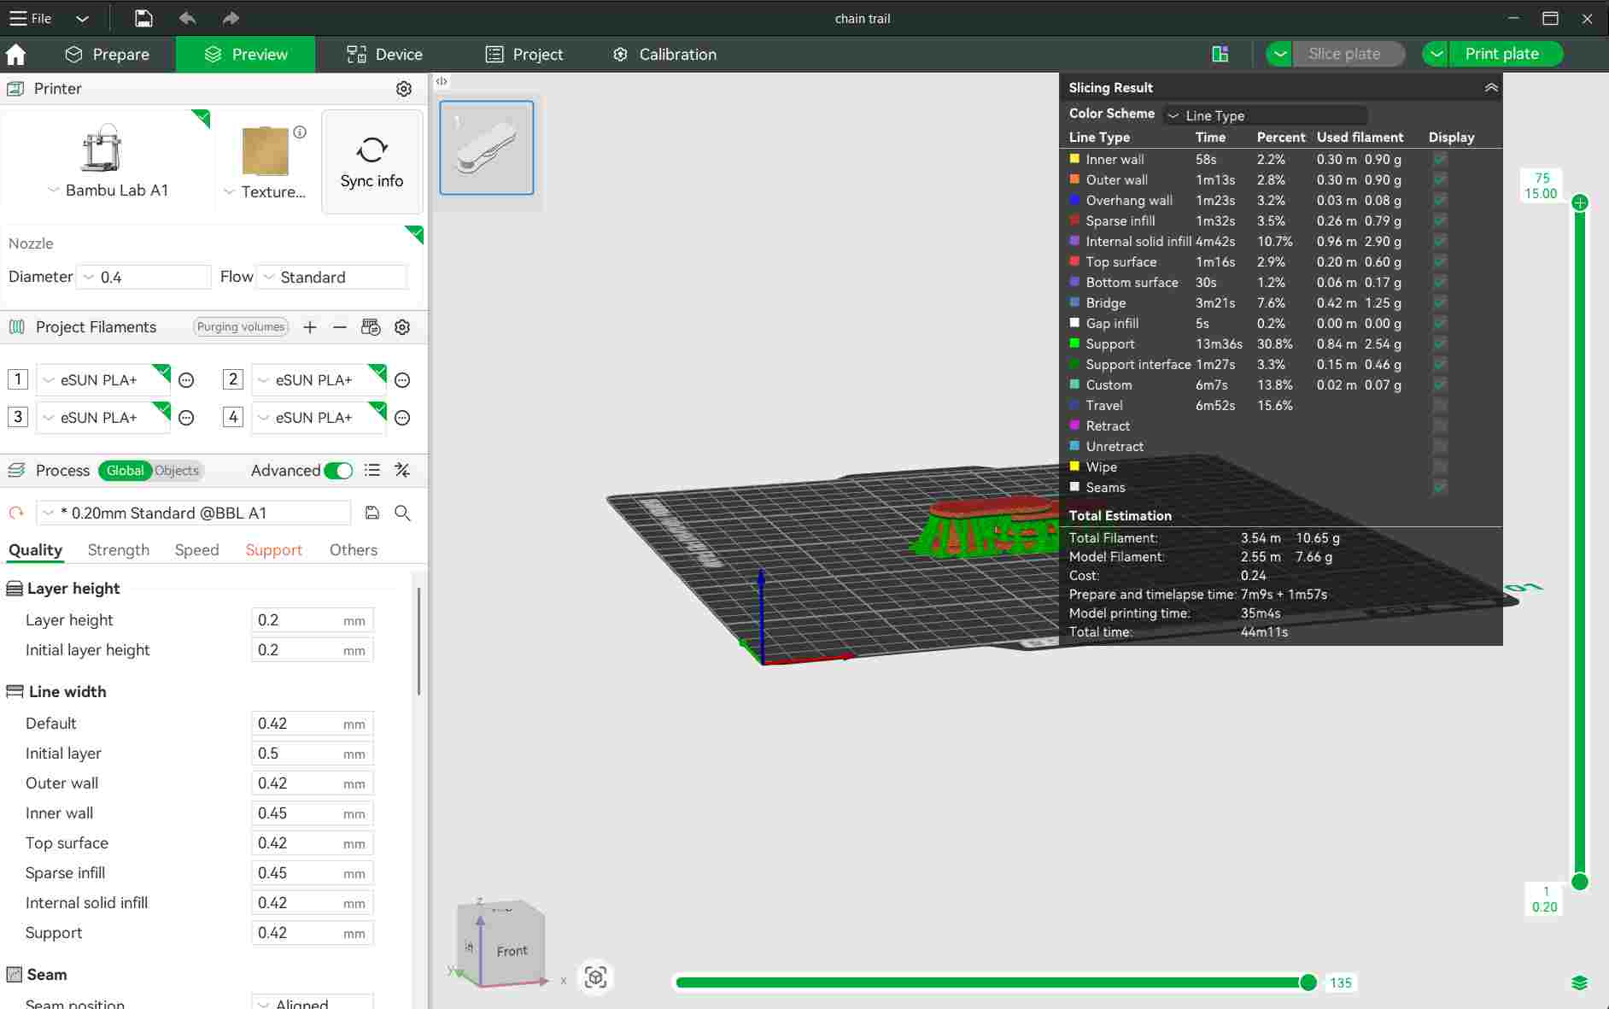1609x1009 pixels.
Task: Click the horizontal move slider handle
Action: [1308, 983]
